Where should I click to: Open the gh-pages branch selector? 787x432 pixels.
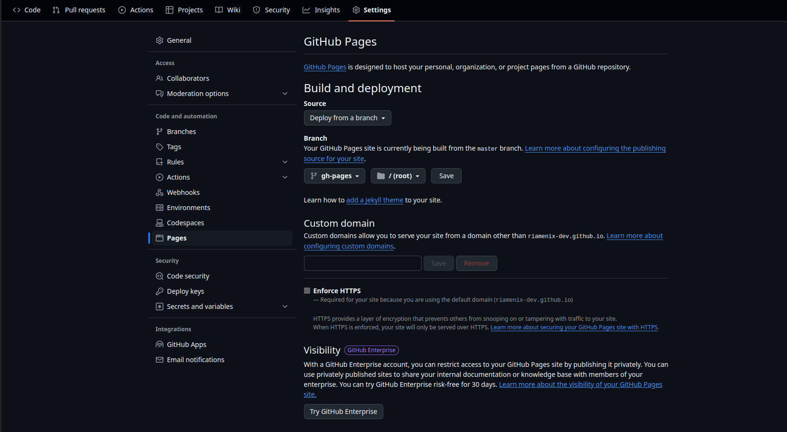pyautogui.click(x=334, y=176)
